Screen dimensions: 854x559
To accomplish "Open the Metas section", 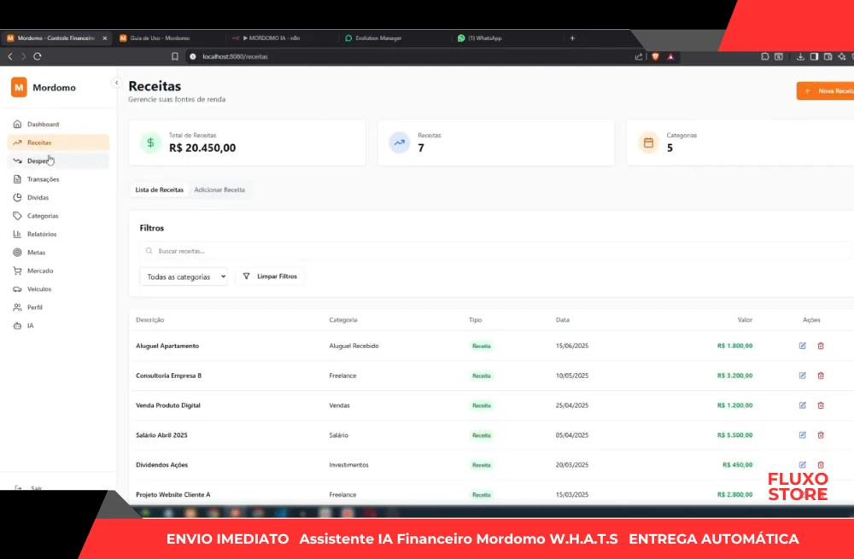I will 36,253.
